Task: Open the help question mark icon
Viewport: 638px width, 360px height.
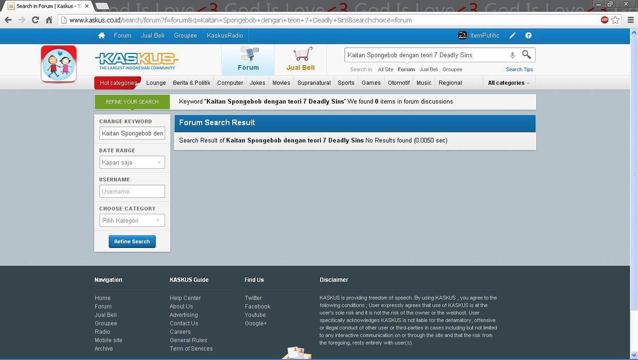Action: click(x=528, y=35)
